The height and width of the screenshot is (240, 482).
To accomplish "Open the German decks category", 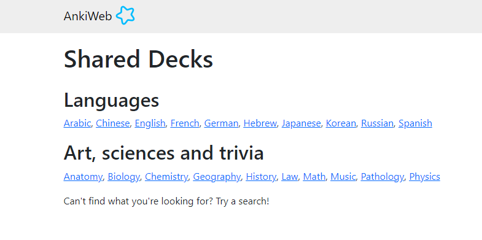I will tap(221, 123).
